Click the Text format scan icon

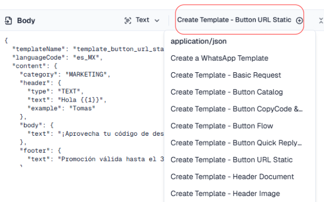click(x=128, y=21)
